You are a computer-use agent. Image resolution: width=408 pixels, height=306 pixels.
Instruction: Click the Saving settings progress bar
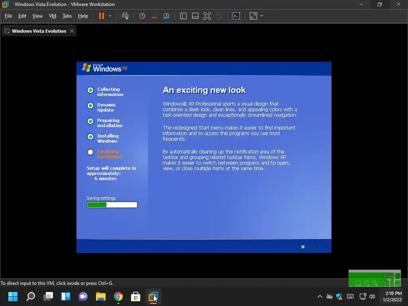(112, 205)
